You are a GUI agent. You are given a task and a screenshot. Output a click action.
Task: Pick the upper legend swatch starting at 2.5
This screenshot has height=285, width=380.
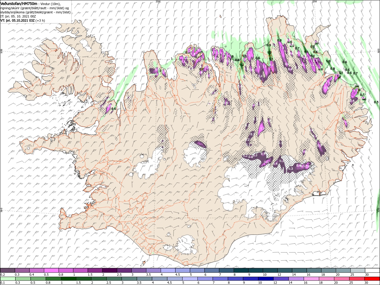[124, 270]
